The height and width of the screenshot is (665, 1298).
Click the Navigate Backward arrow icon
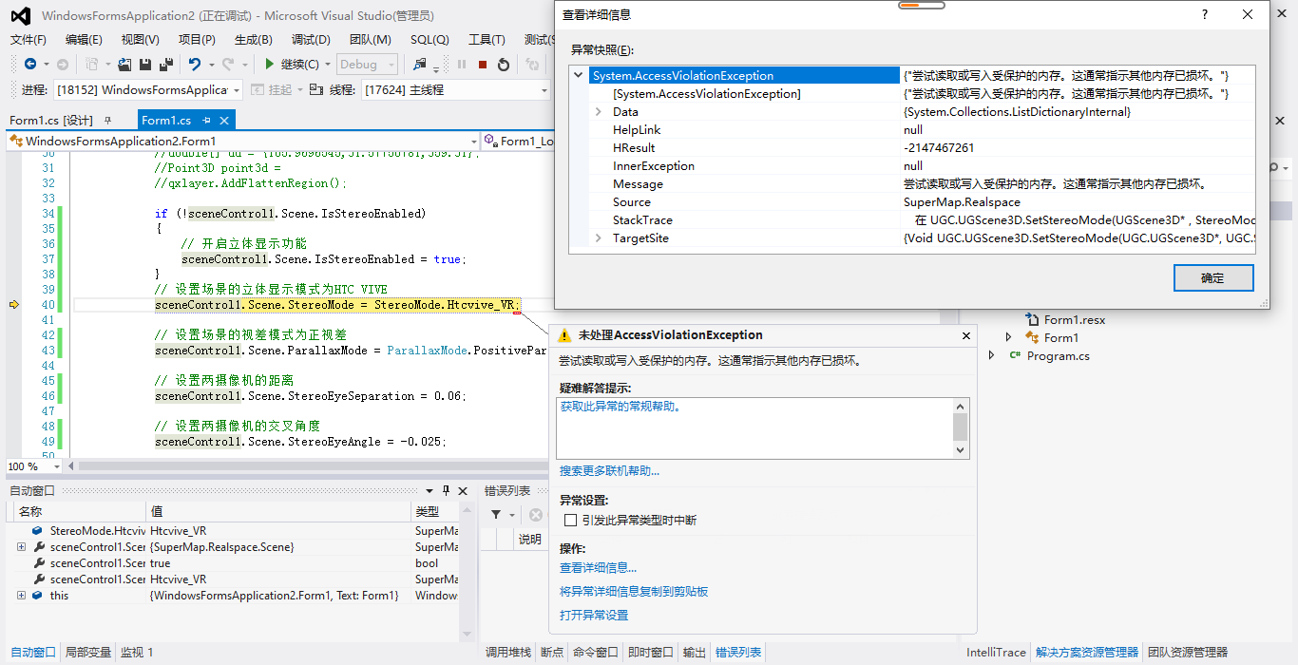[x=30, y=65]
